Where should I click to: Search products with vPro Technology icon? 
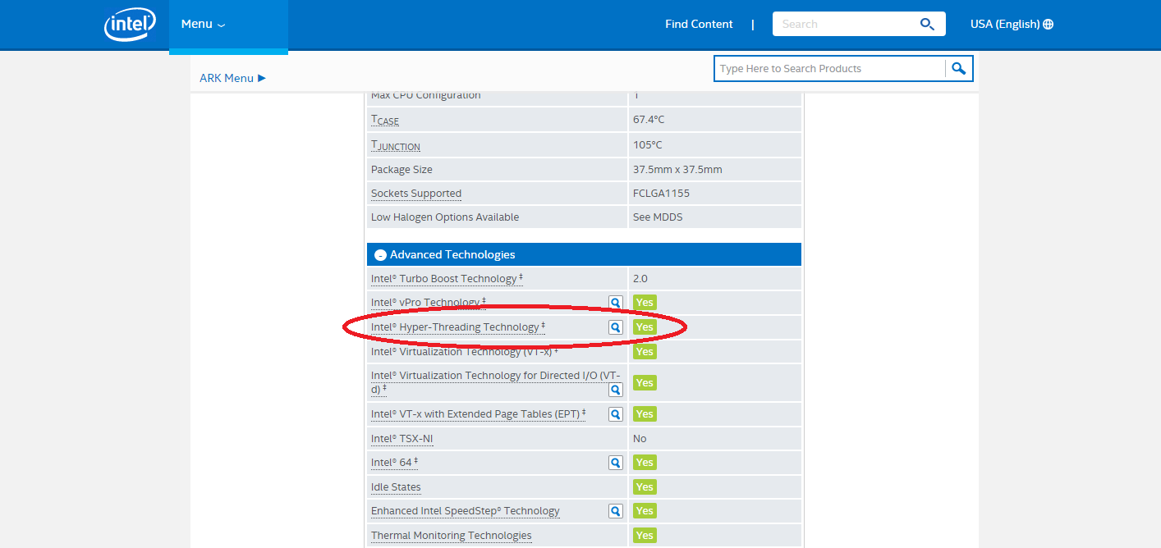616,303
